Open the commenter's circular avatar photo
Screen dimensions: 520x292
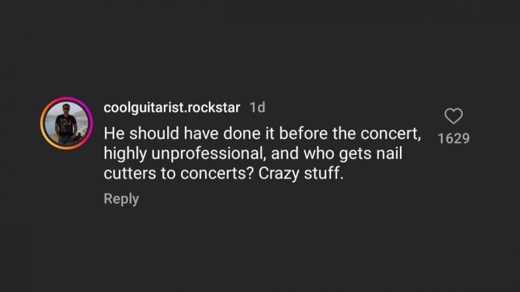pyautogui.click(x=66, y=122)
